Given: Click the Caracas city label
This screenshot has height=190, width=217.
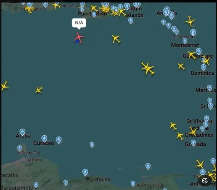Looking at the screenshot, I should click(100, 179).
